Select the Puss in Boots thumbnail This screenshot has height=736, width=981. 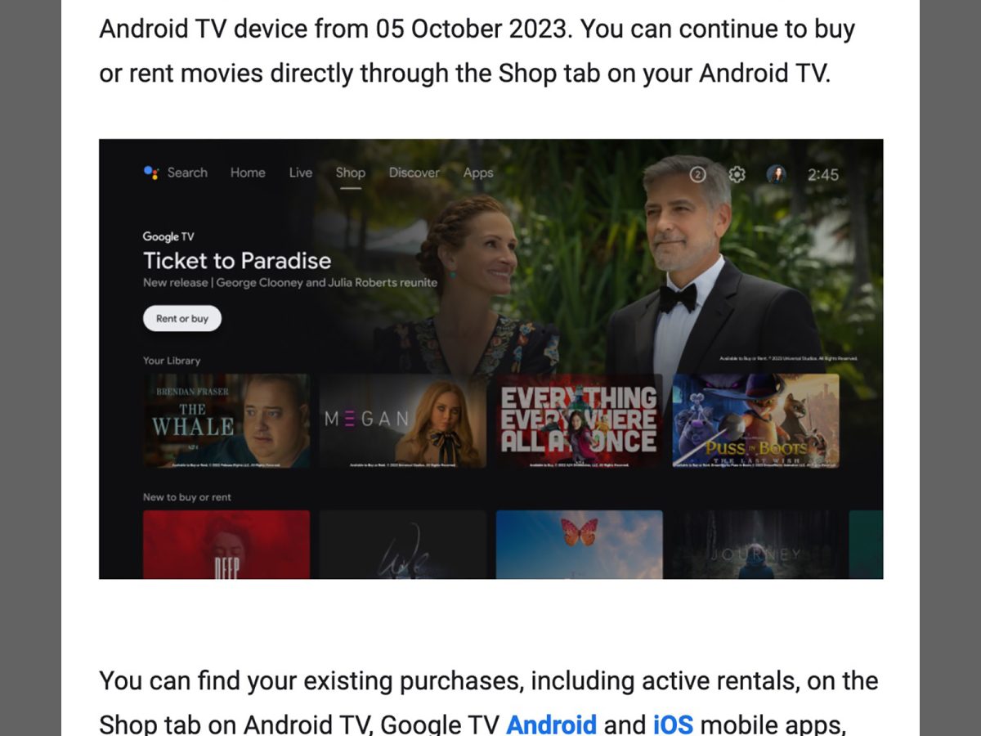click(756, 421)
